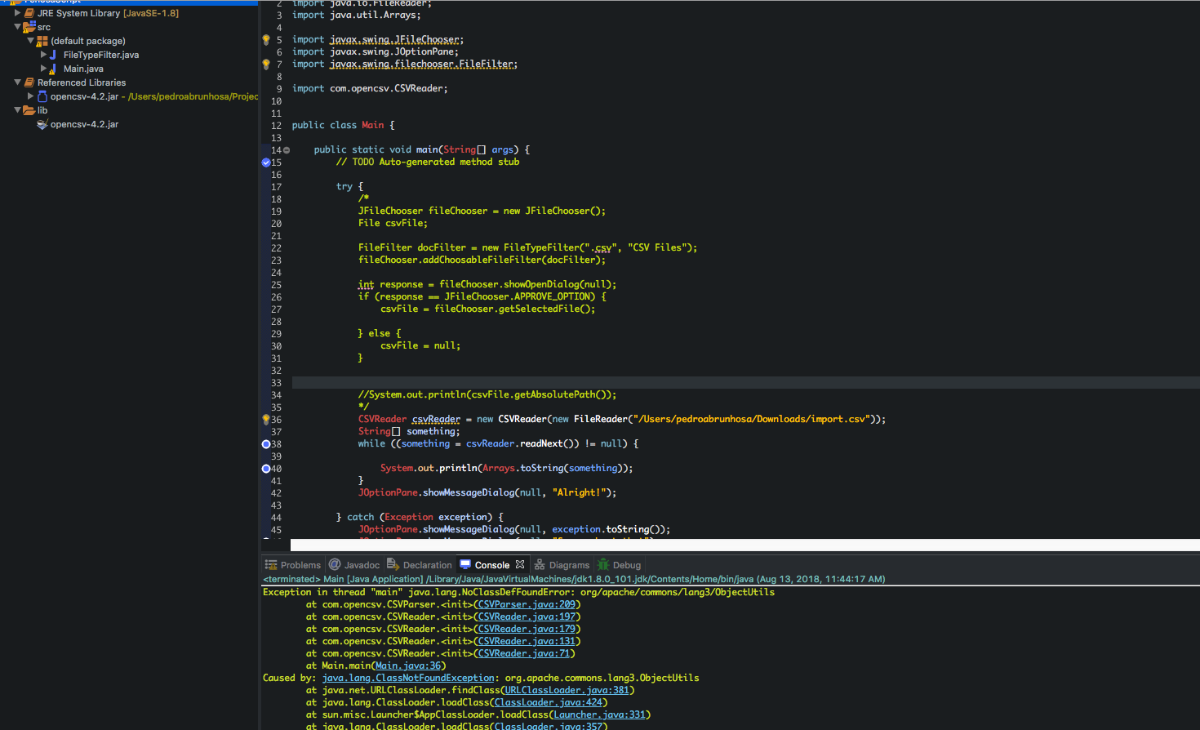Collapse the JRE System Library node
The width and height of the screenshot is (1200, 730).
coord(18,13)
